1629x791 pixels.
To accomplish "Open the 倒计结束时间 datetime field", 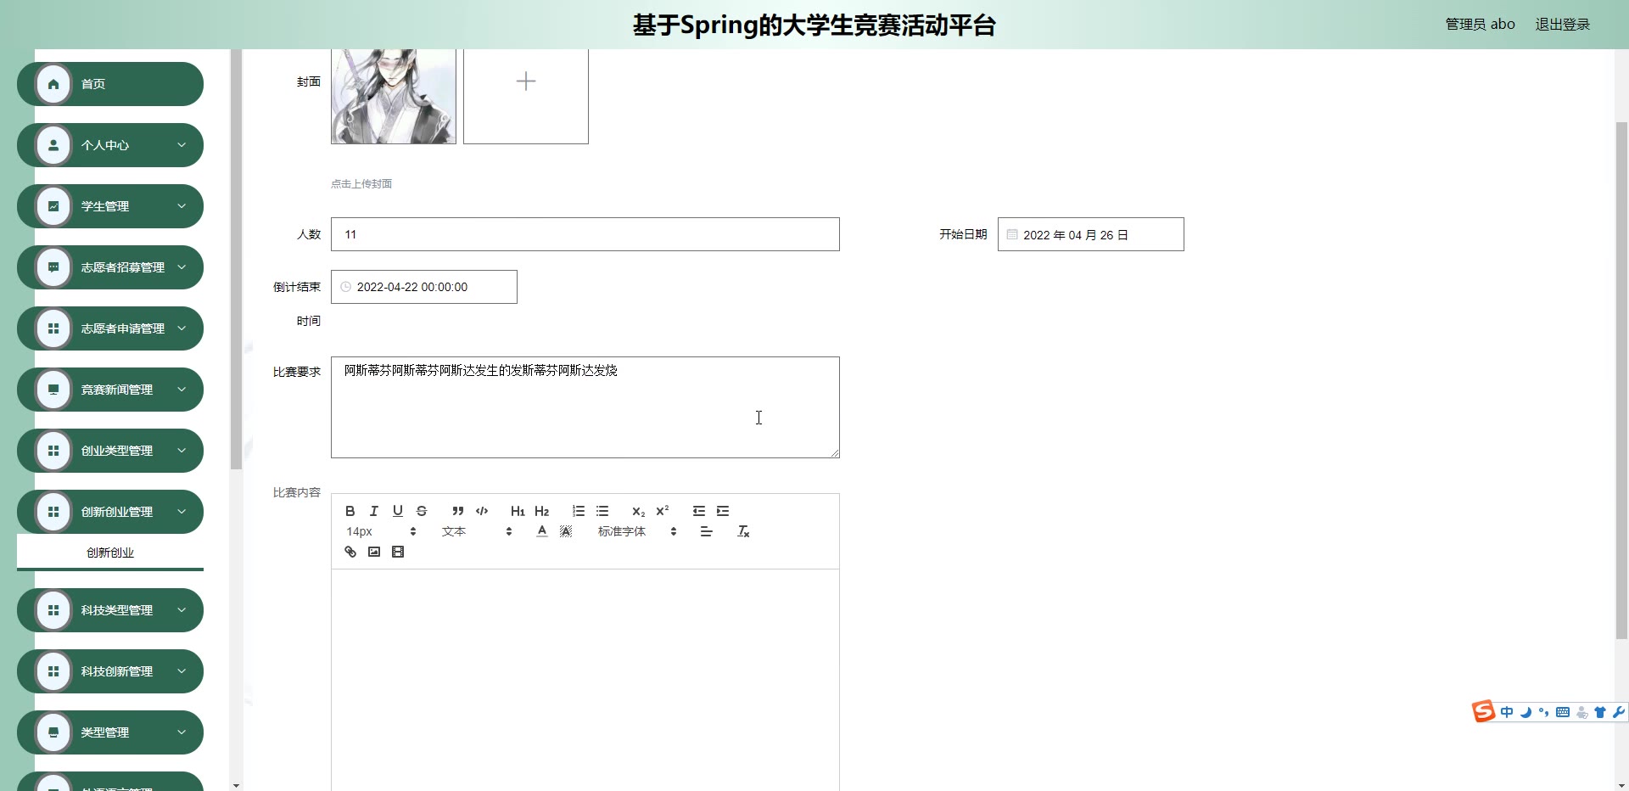I will [424, 287].
